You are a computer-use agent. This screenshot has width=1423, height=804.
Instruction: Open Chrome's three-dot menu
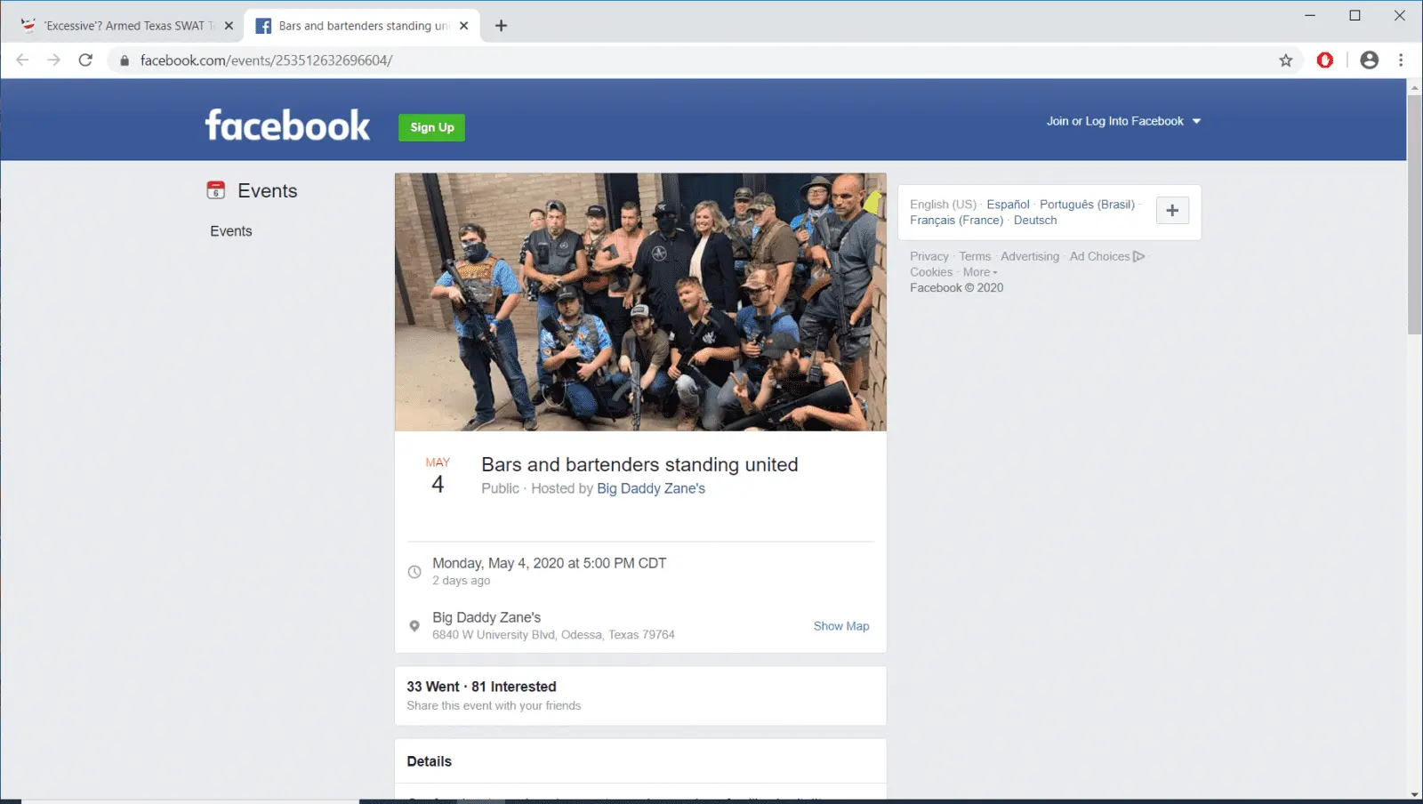pos(1401,60)
